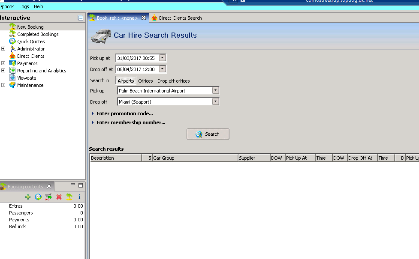
Task: Open Direct Clients in the tree
Action: 31,56
